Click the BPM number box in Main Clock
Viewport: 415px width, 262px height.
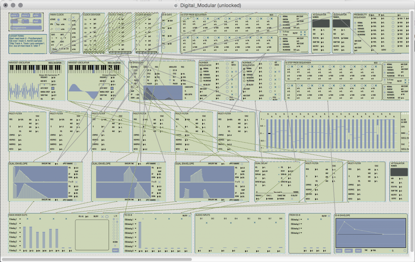click(64, 24)
